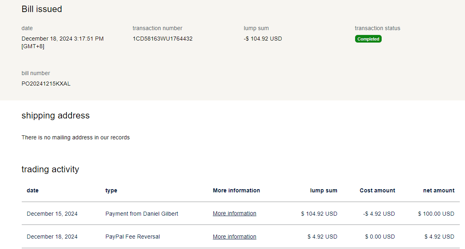This screenshot has height=249, width=465.
Task: Open More information for Daniel Gilbert payment
Action: 234,214
